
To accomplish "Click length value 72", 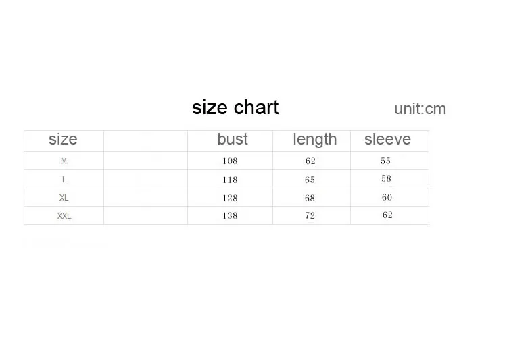I will click(310, 215).
